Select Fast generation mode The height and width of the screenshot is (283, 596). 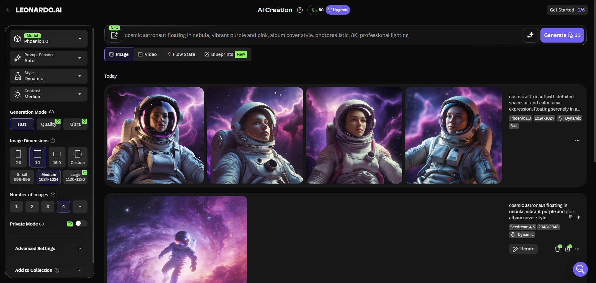point(22,124)
